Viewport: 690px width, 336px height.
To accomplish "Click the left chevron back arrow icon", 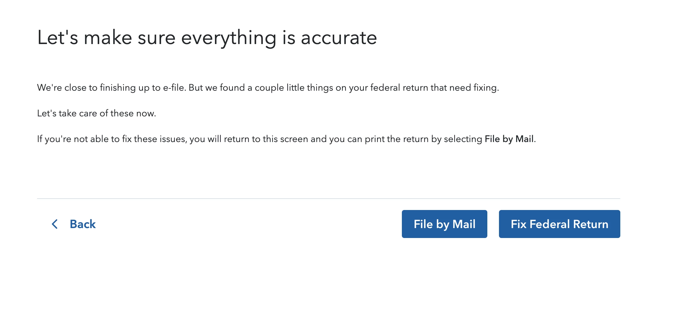I will tap(55, 224).
